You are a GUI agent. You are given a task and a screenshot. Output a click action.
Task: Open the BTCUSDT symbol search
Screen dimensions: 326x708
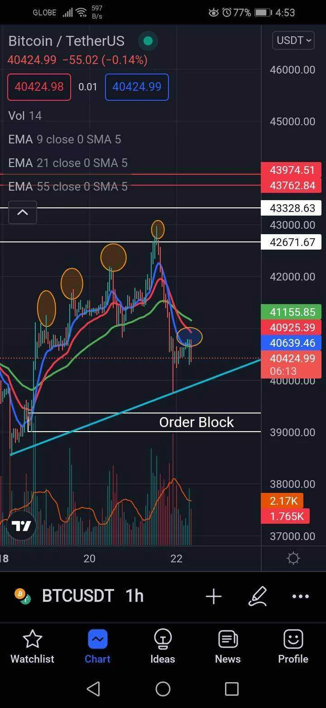click(77, 596)
